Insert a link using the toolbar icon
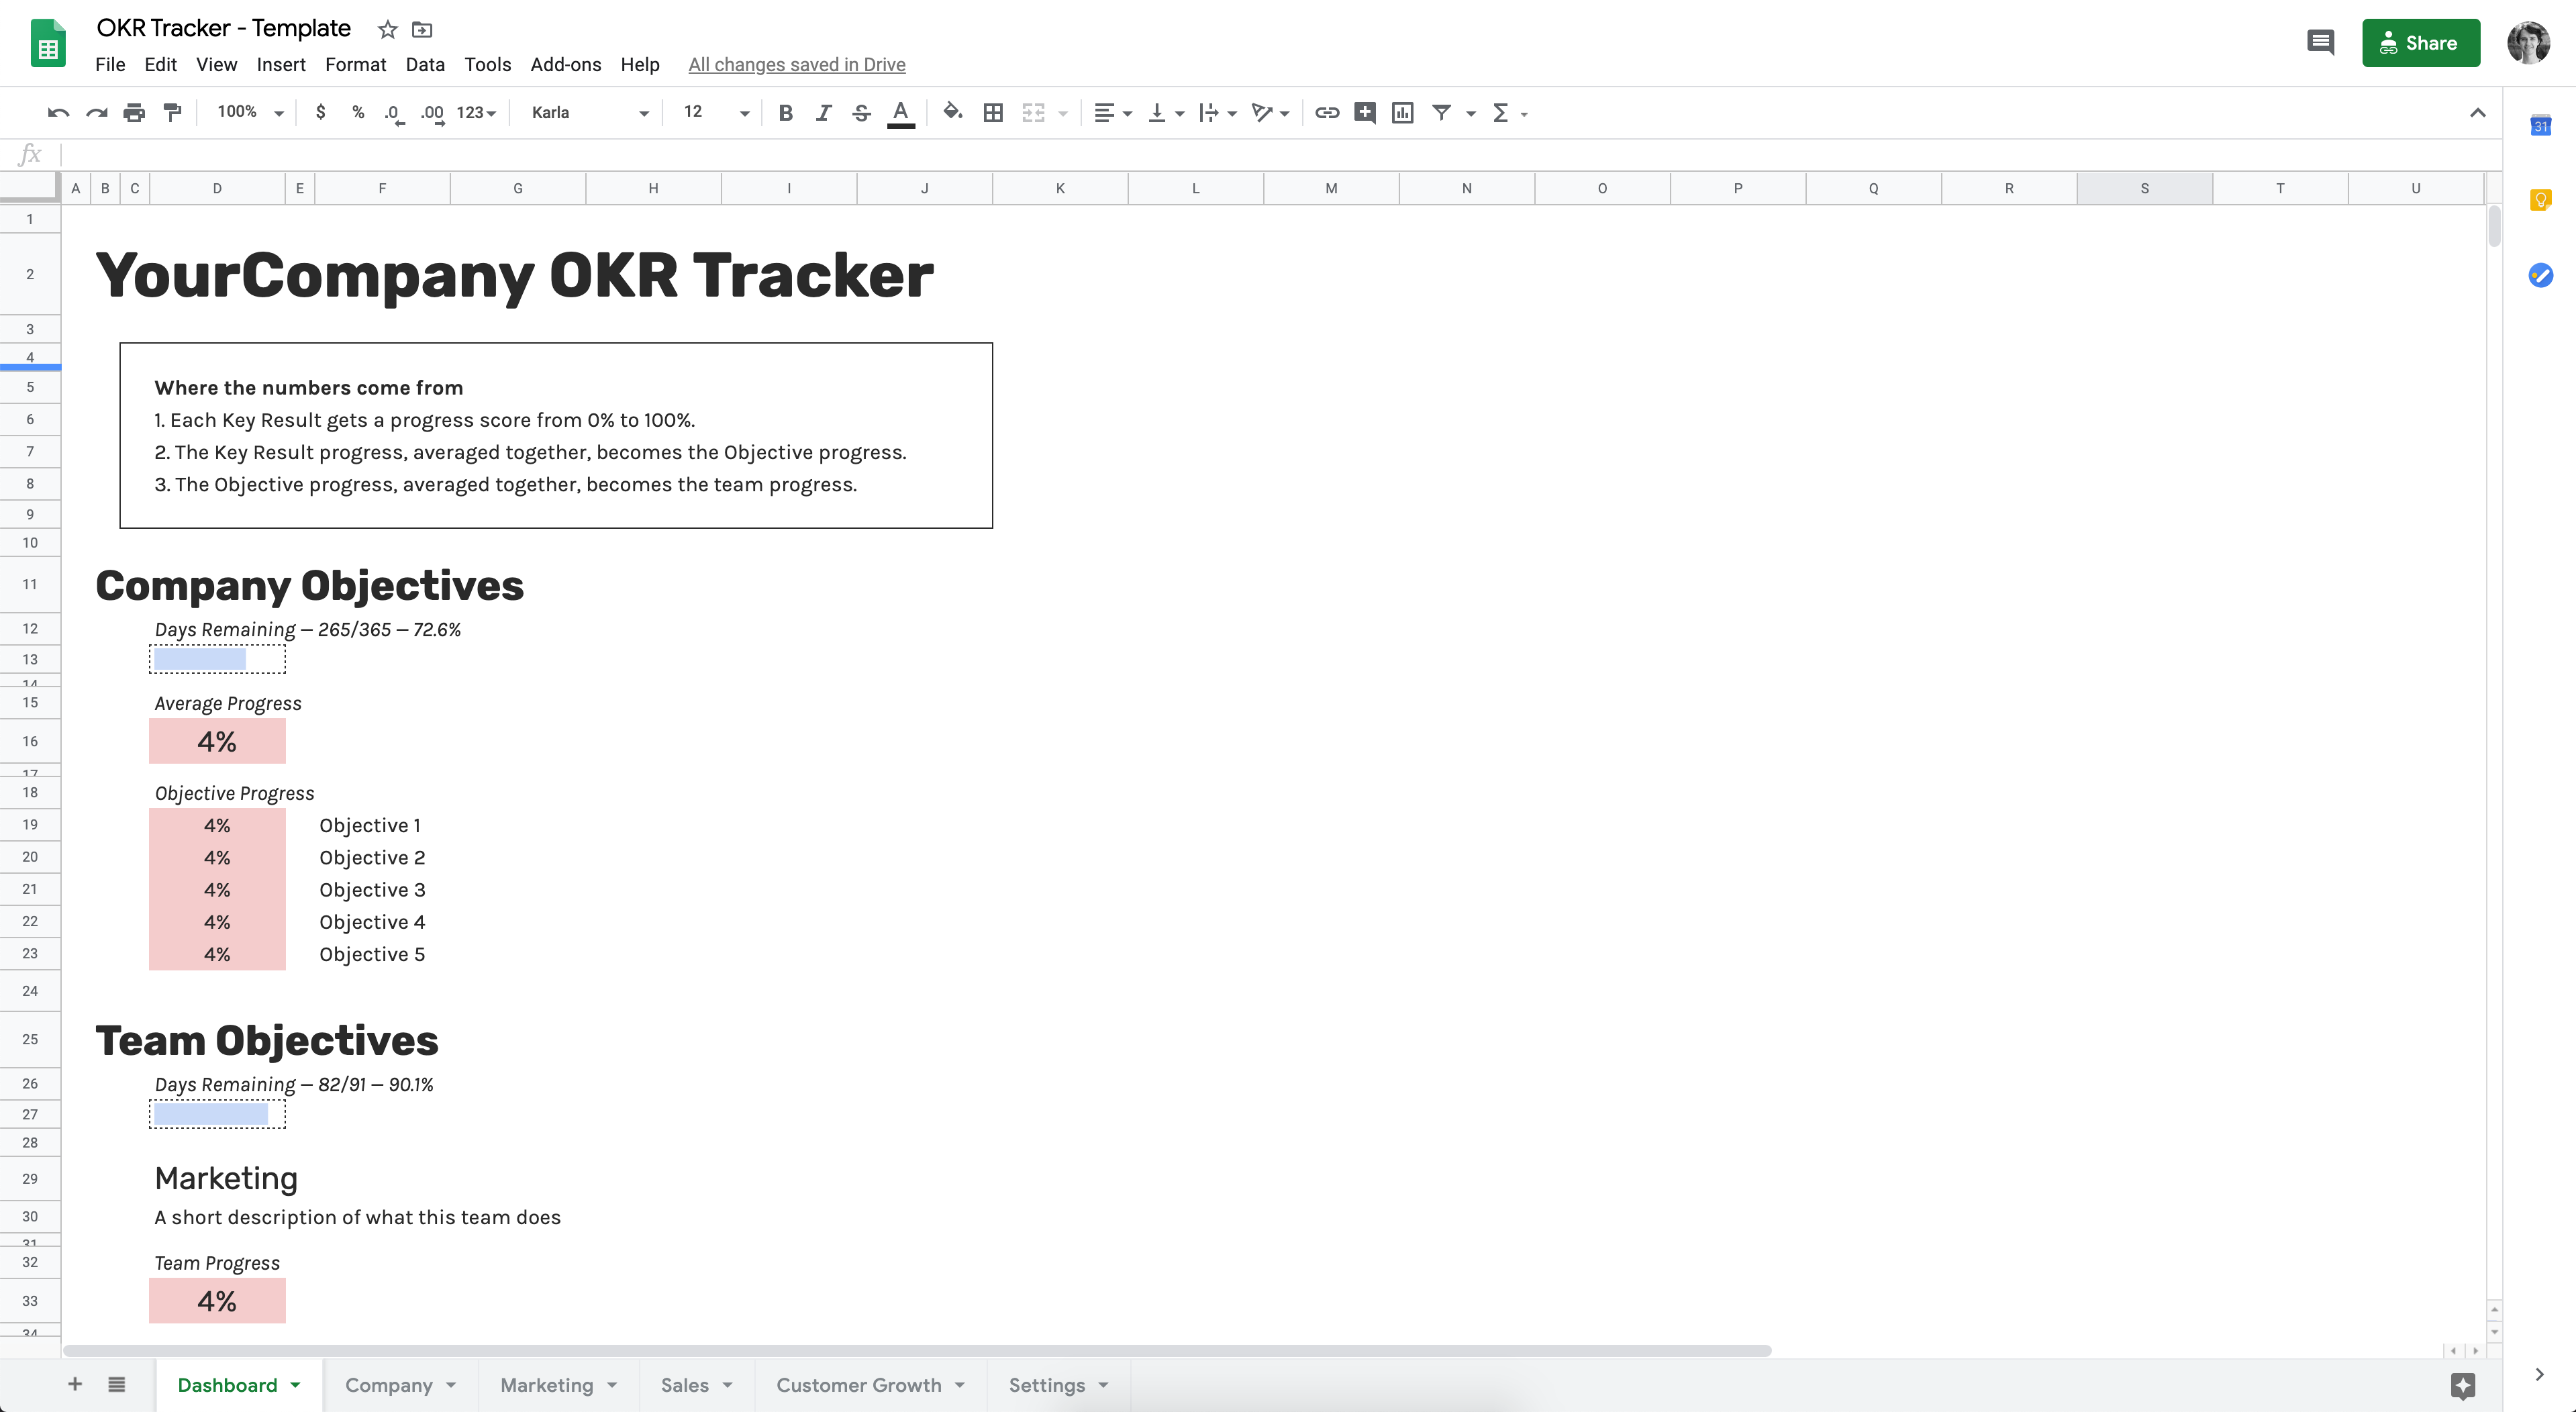This screenshot has height=1412, width=2576. [x=1326, y=113]
